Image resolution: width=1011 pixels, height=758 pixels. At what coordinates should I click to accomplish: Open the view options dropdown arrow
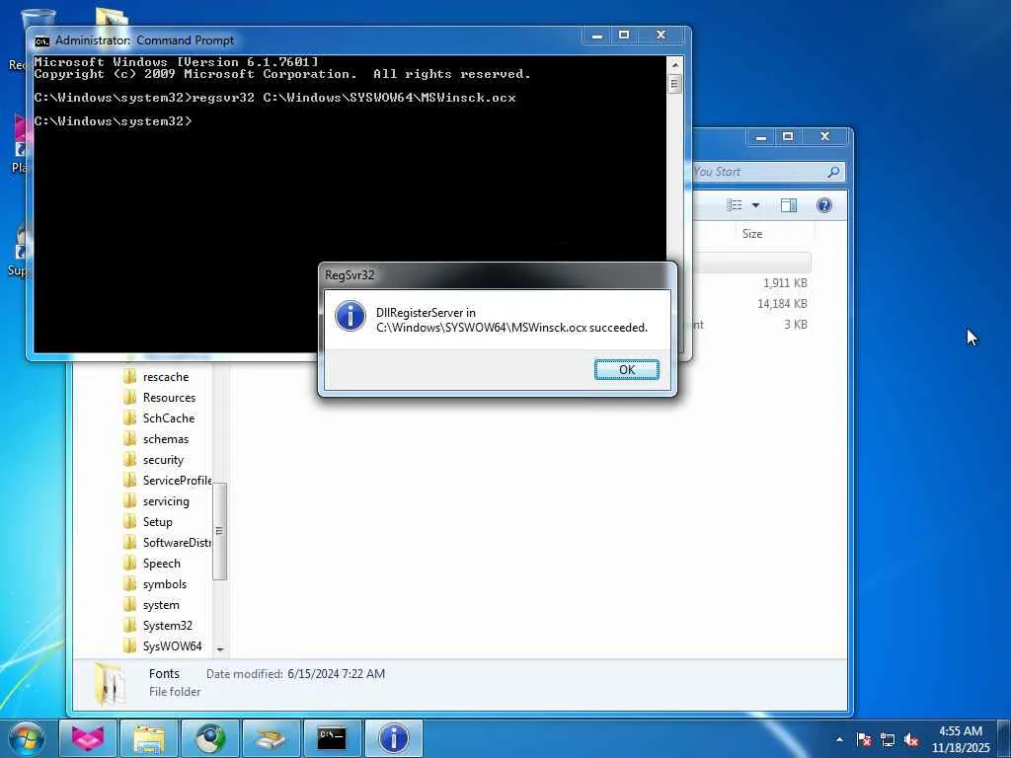point(755,205)
